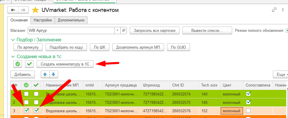The height and width of the screenshot is (118, 288).
Task: Open the Дополнительно tab
Action: coord(71,20)
